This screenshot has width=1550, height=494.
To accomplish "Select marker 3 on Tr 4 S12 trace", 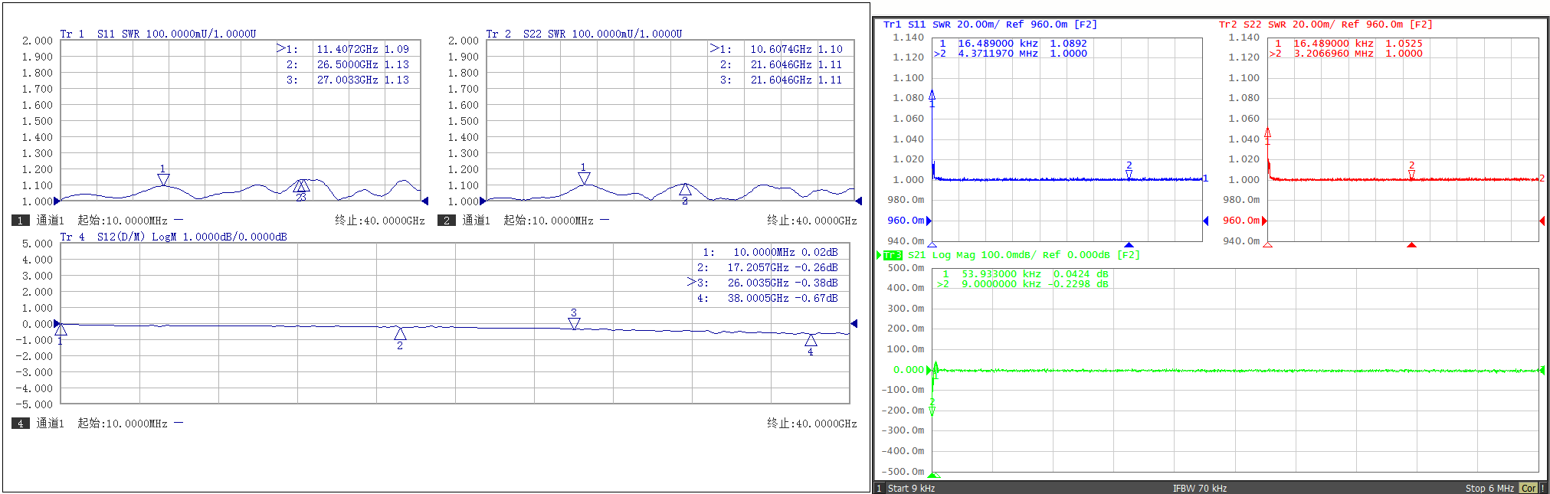I will [574, 323].
